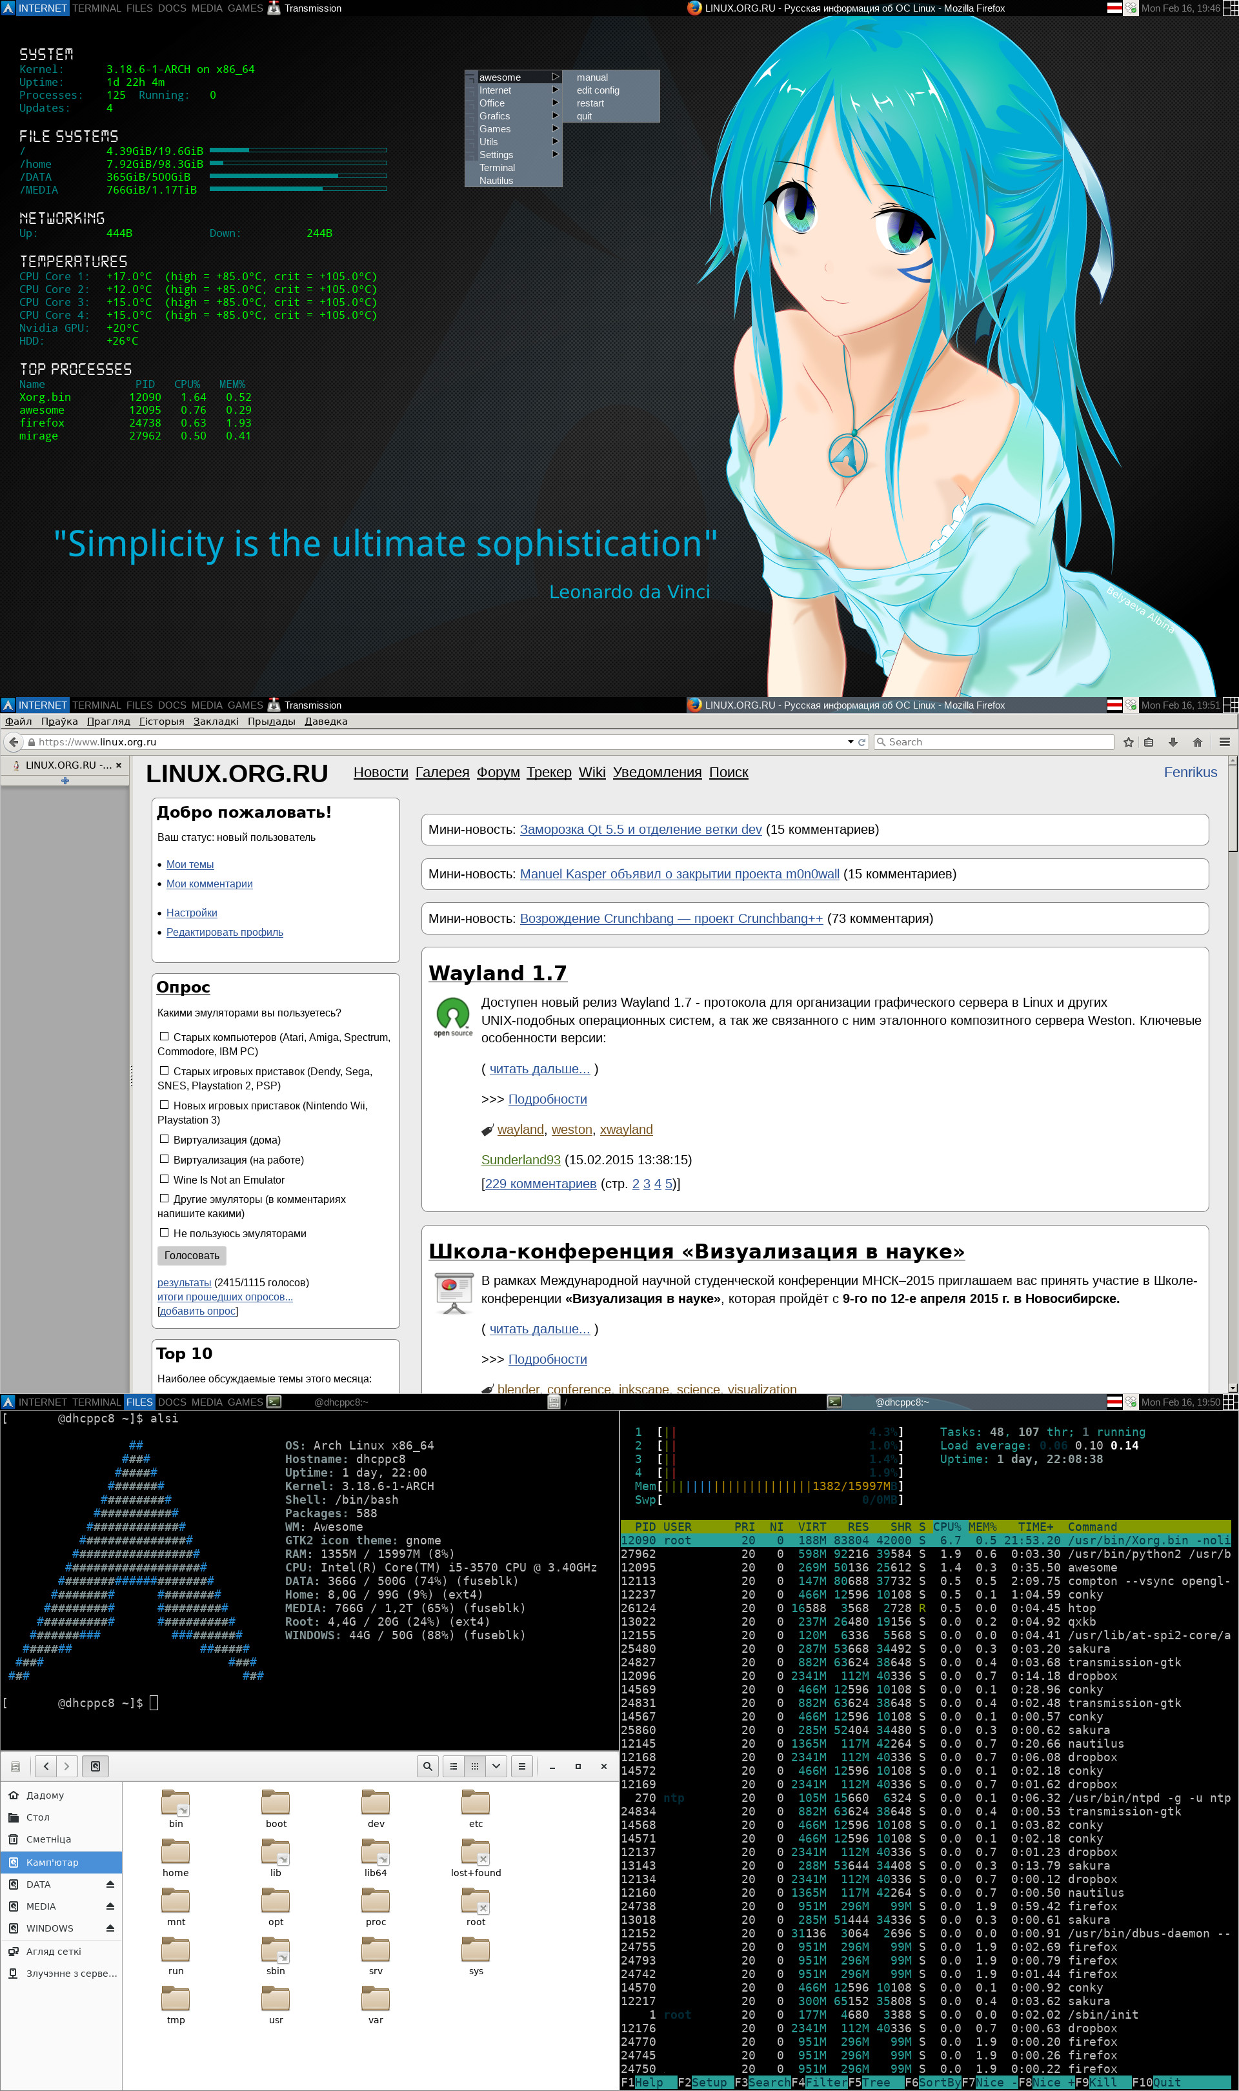Open Nautilus hamburger menu

(x=522, y=1766)
